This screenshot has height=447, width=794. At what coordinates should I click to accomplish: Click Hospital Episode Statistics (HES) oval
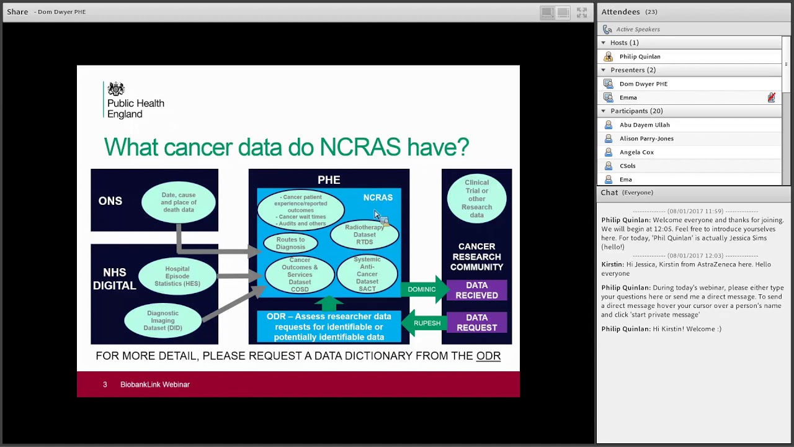coord(177,276)
